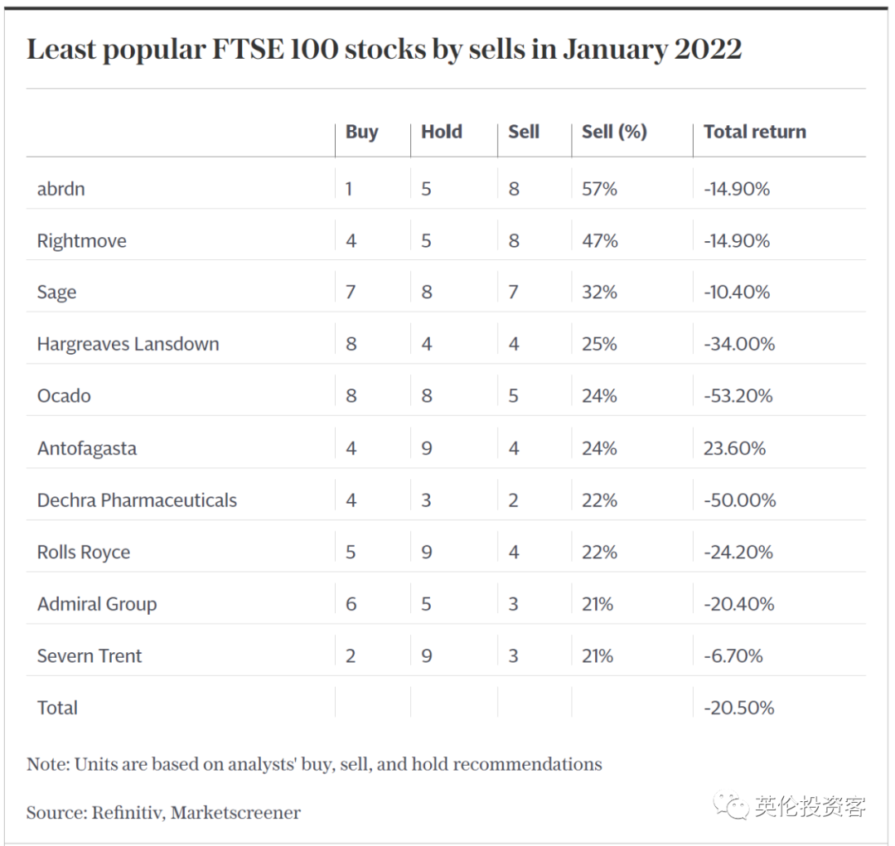Screen dimensions: 895x846
Task: Click the Sage stock name
Action: [56, 292]
